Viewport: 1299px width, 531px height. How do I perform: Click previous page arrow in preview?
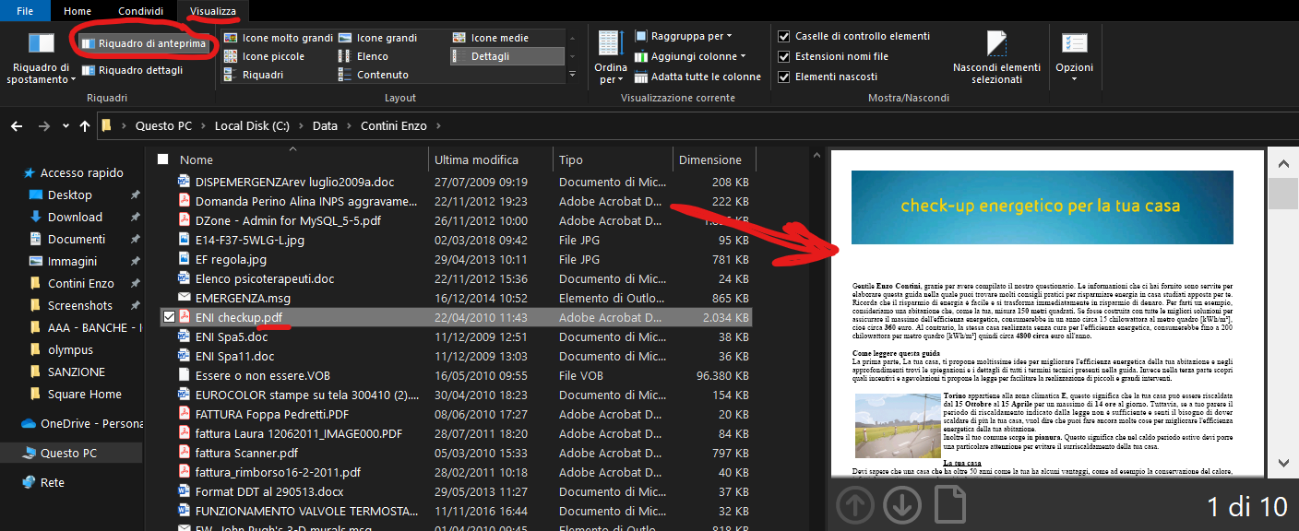[854, 505]
